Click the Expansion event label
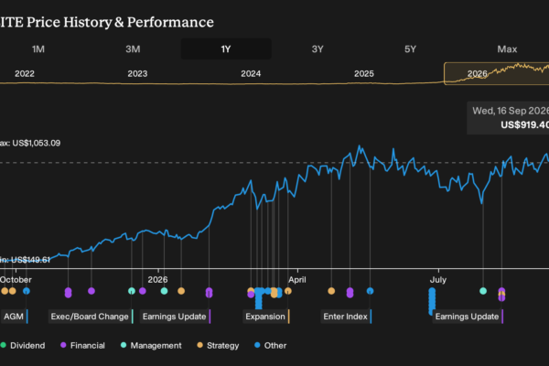 266,317
